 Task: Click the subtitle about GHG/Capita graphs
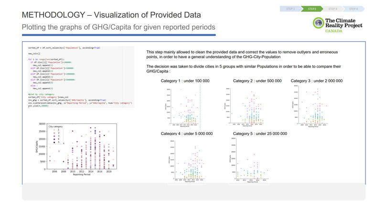[118, 27]
